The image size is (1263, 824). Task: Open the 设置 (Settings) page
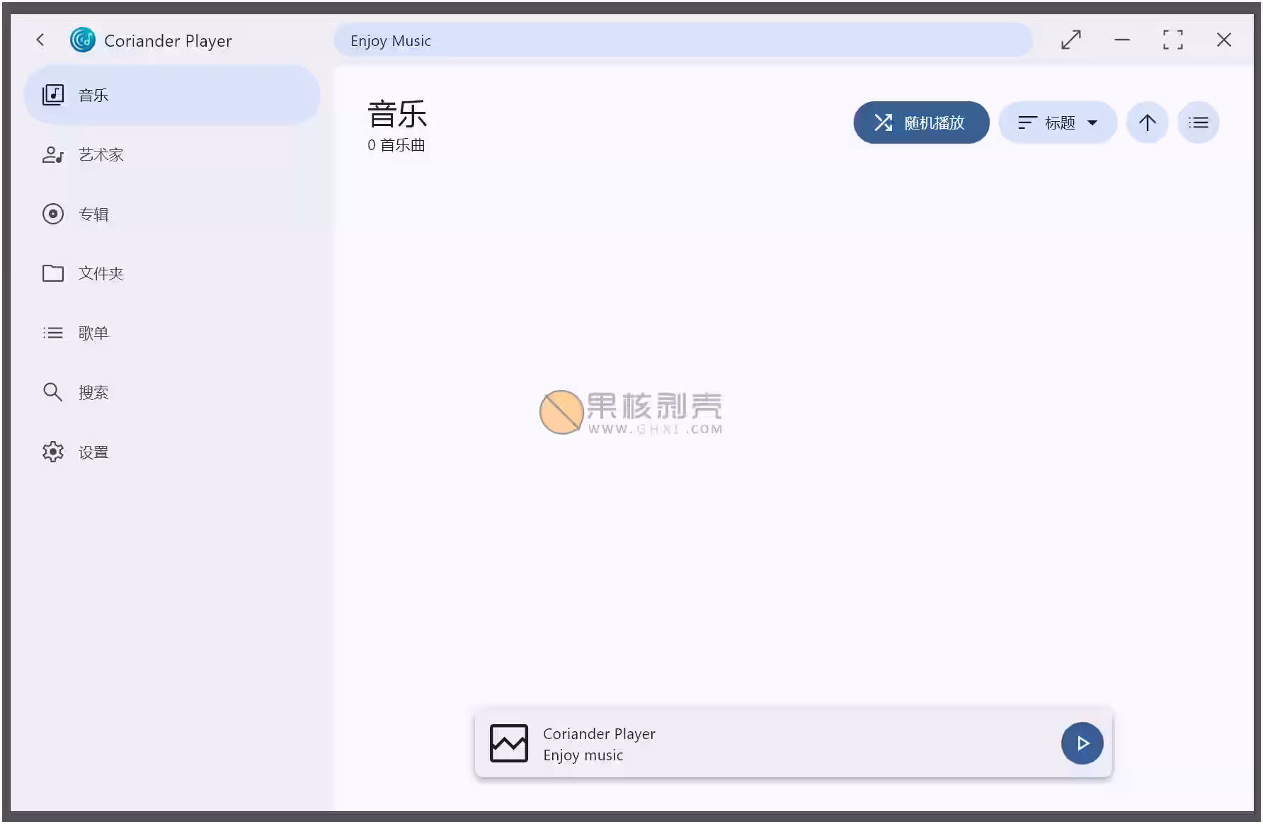[92, 452]
